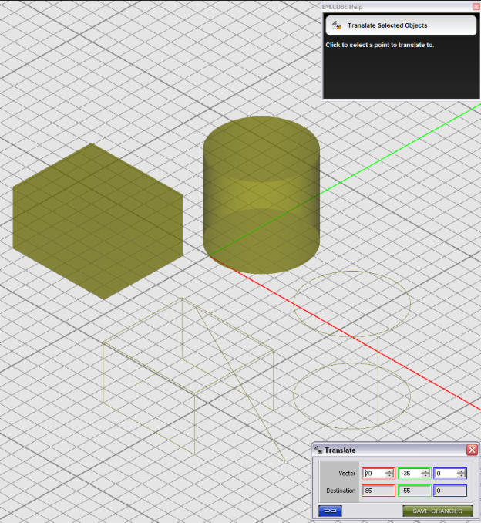Viewport: 481px width, 523px height.
Task: Select the solid olive cylinder object
Action: coord(261,201)
